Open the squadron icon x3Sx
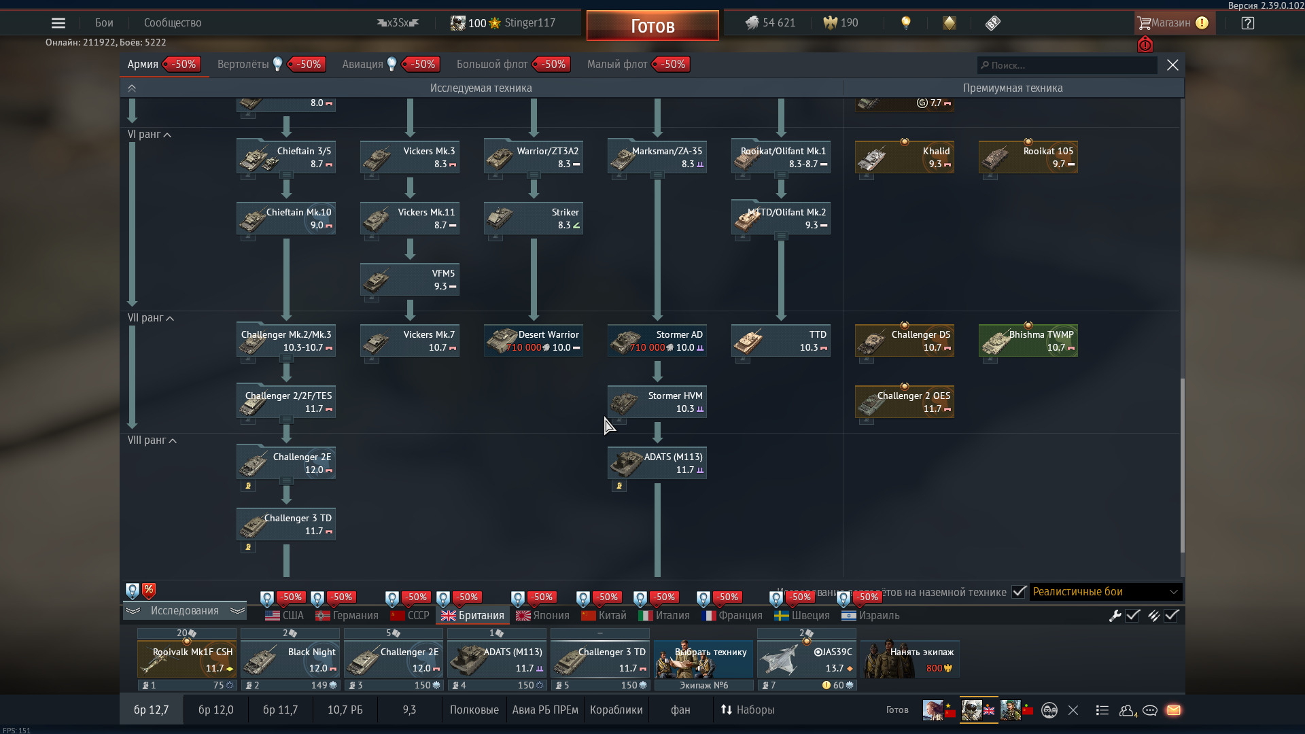 coord(398,23)
